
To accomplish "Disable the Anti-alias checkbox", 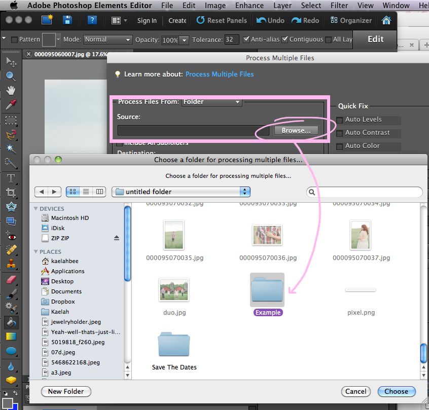I will tap(246, 40).
